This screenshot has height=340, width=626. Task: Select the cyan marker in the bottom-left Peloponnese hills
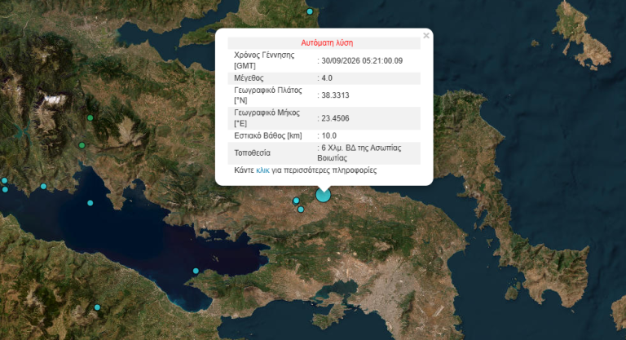(97, 307)
